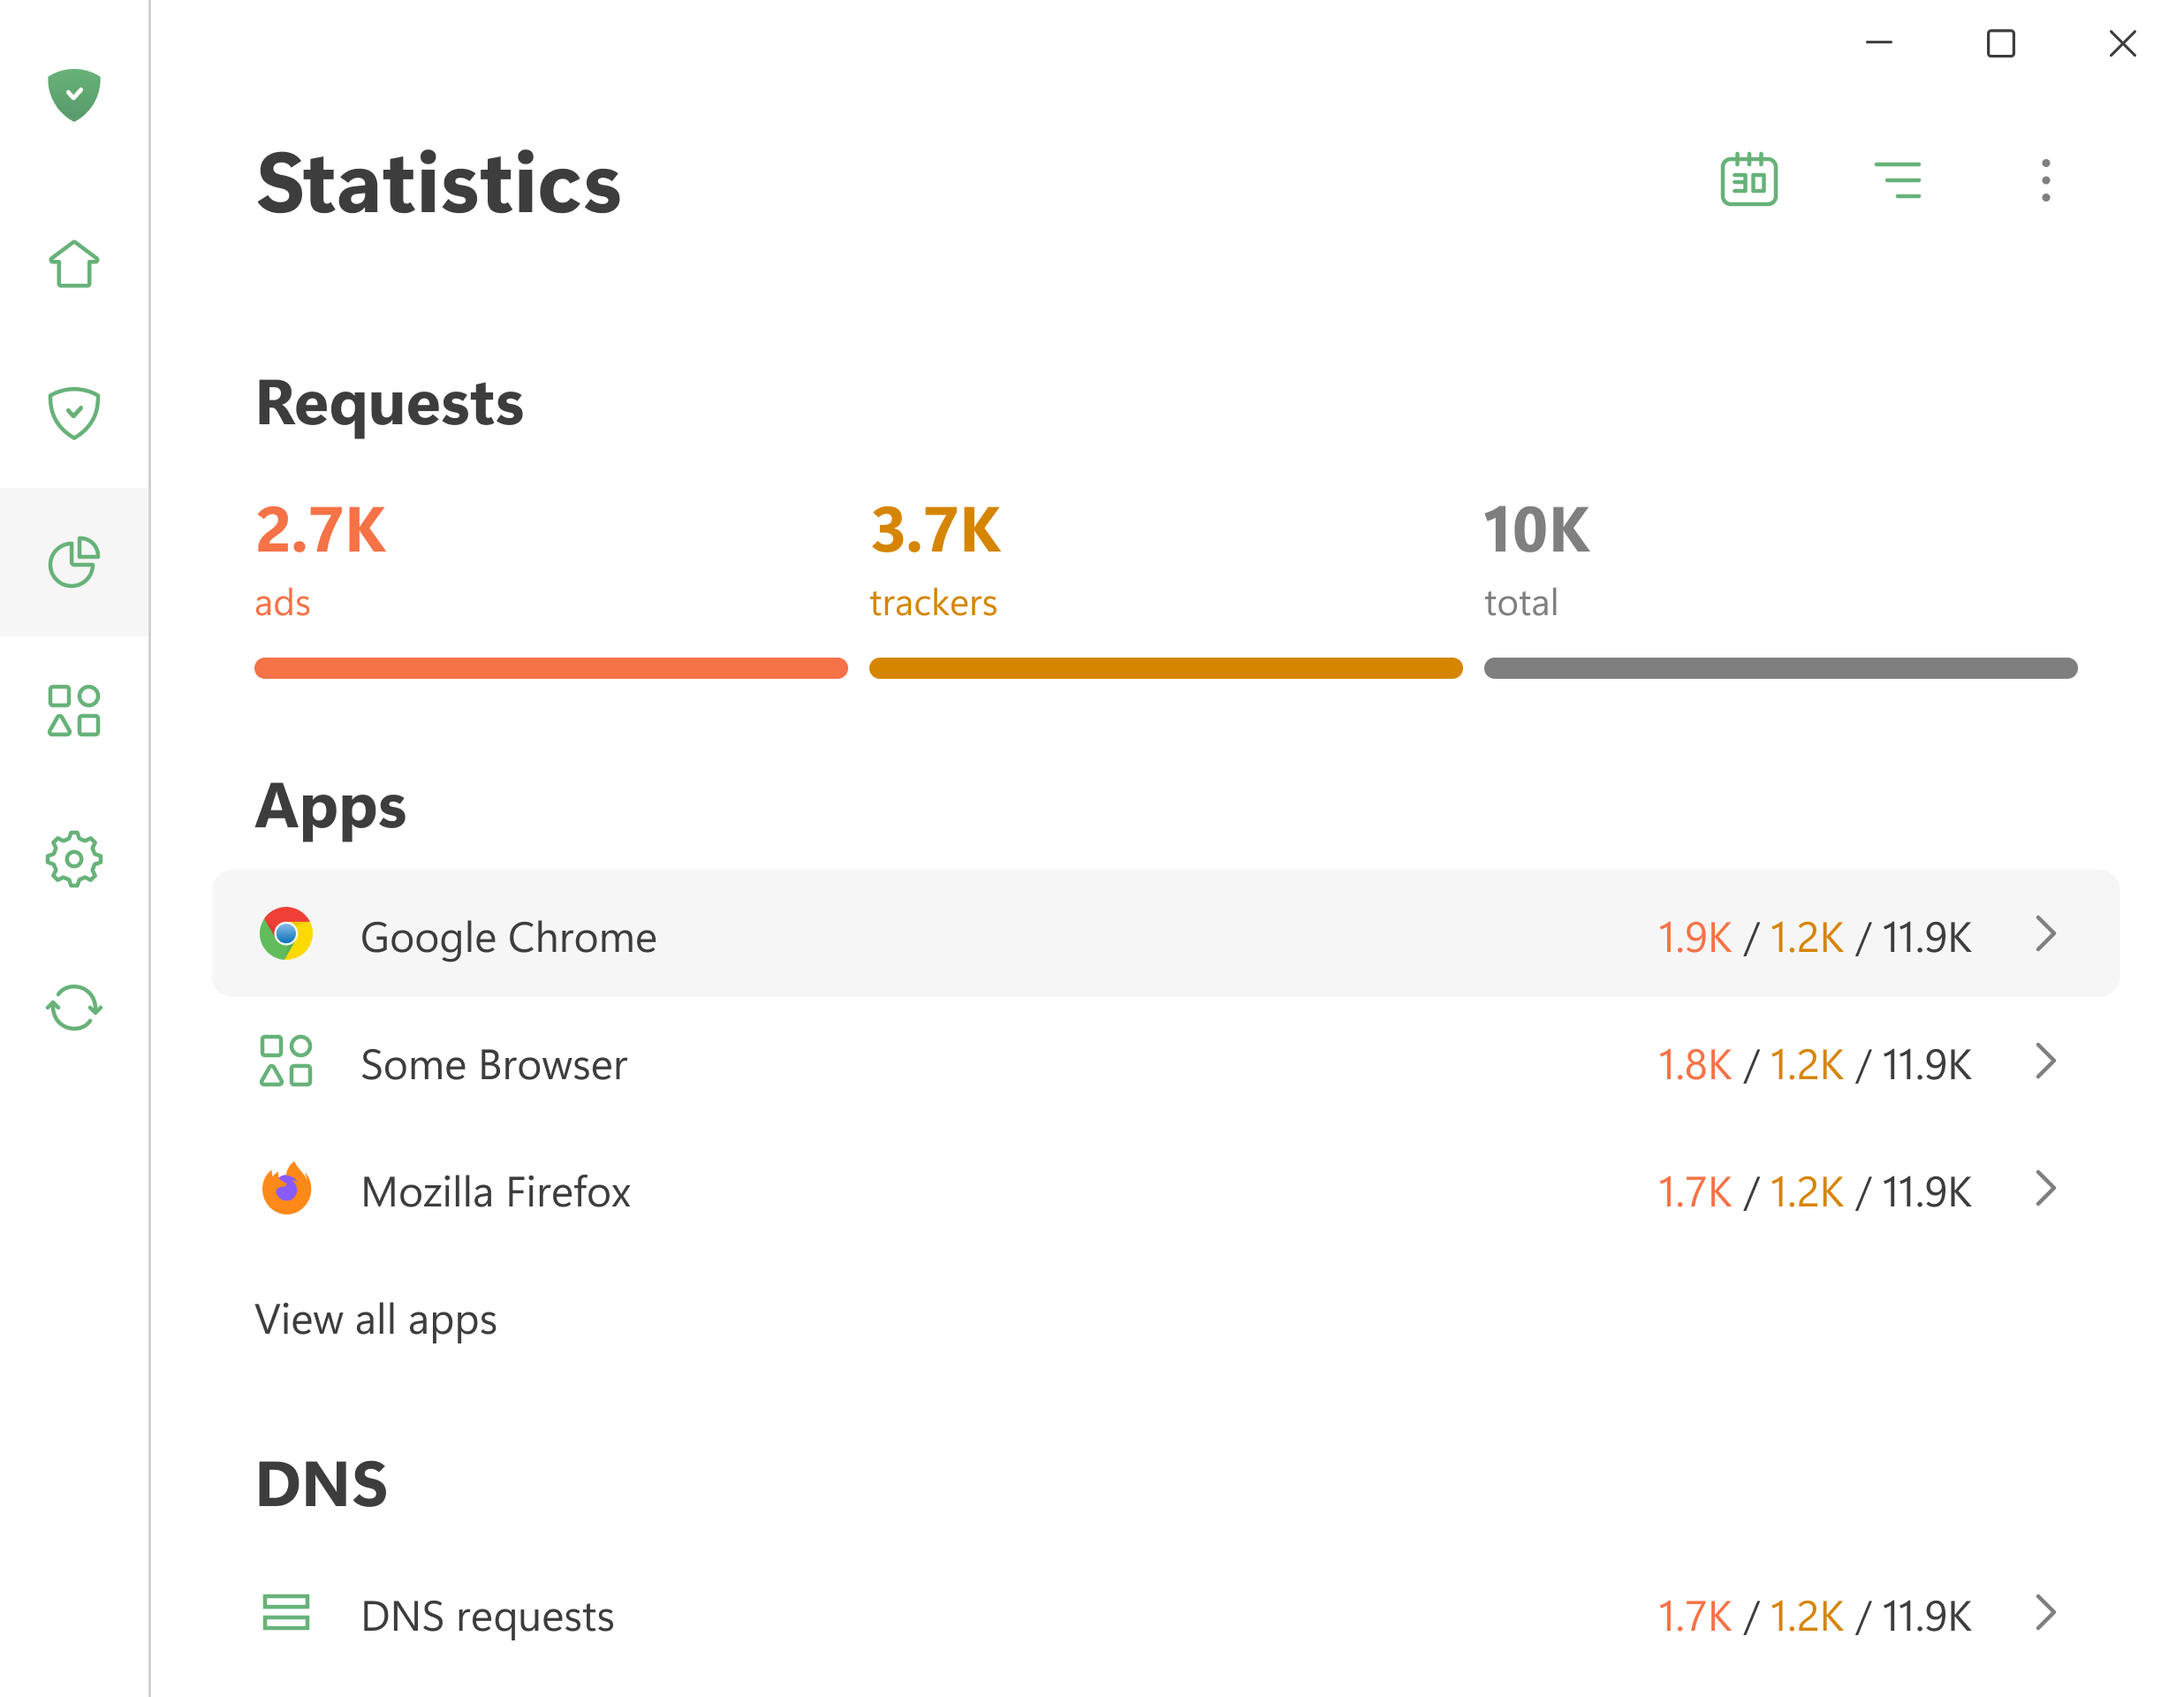Click the Mozilla Firefox app icon

pos(286,1190)
